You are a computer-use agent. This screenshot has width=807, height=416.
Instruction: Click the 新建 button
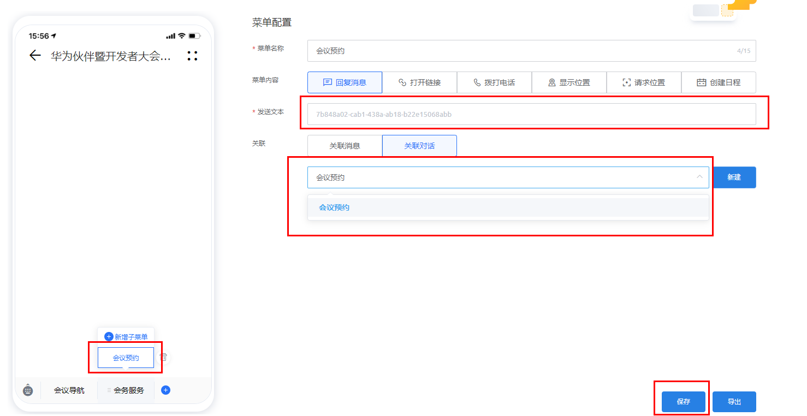pyautogui.click(x=734, y=177)
